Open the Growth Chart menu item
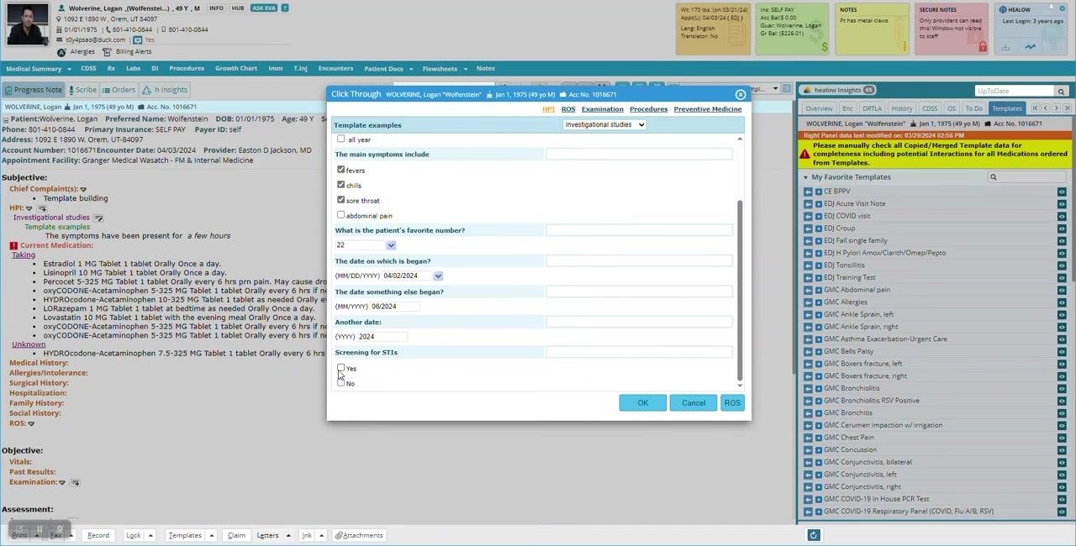The width and height of the screenshot is (1076, 546). (236, 69)
